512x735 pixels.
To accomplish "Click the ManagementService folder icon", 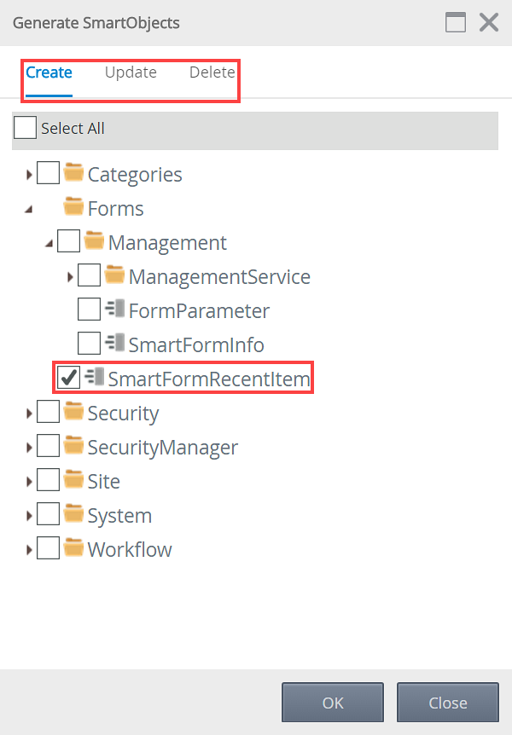I will click(x=115, y=276).
